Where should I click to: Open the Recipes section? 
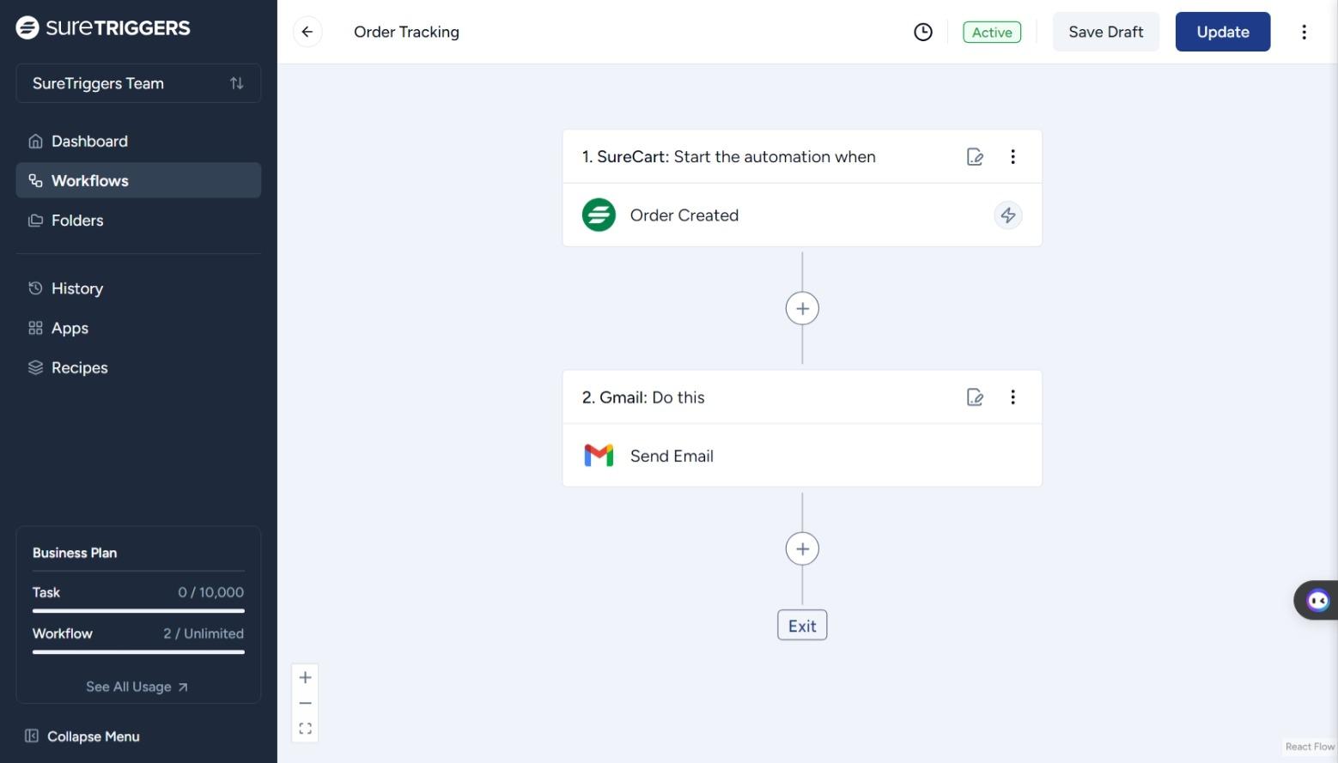pyautogui.click(x=79, y=367)
